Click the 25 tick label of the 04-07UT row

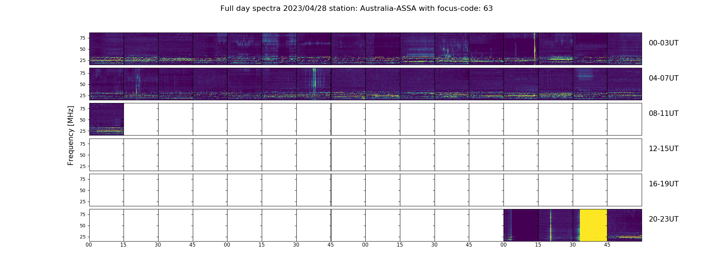click(82, 96)
